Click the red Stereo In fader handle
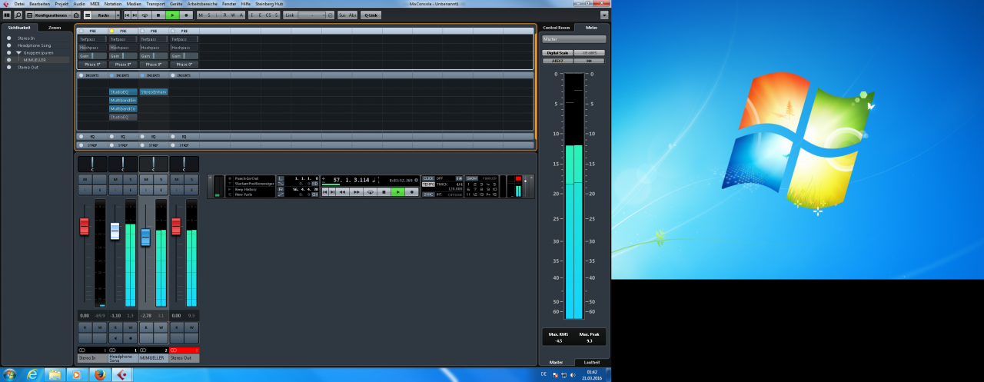The width and height of the screenshot is (984, 382). click(85, 227)
